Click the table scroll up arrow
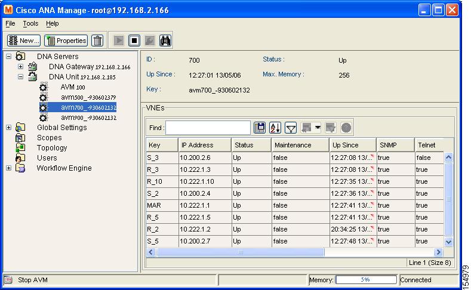 (x=448, y=157)
